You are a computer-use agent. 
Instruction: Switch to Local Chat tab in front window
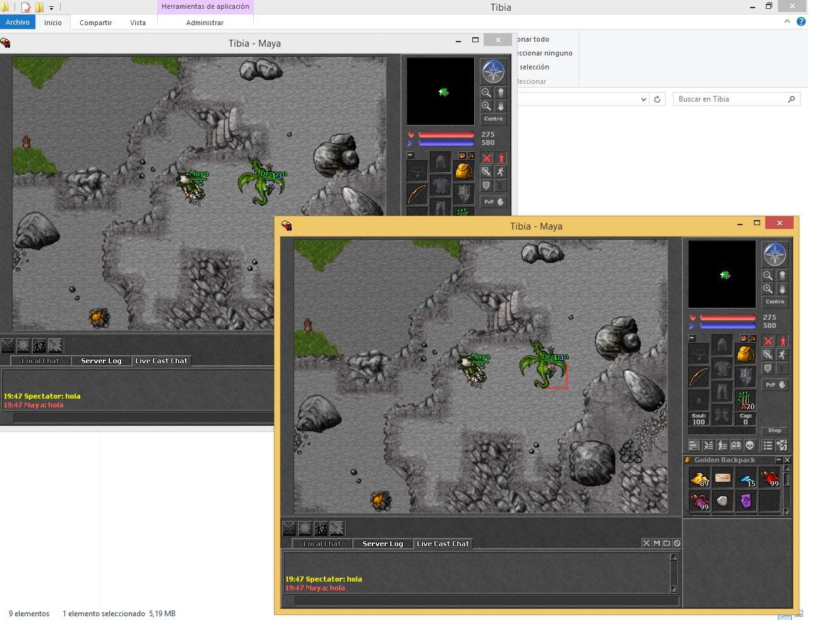[x=322, y=544]
